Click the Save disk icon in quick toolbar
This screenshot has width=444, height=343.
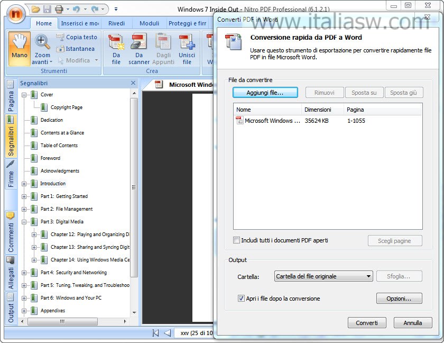tap(47, 9)
